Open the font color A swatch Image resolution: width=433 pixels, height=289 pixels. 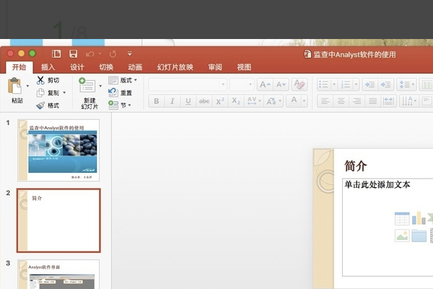294,101
